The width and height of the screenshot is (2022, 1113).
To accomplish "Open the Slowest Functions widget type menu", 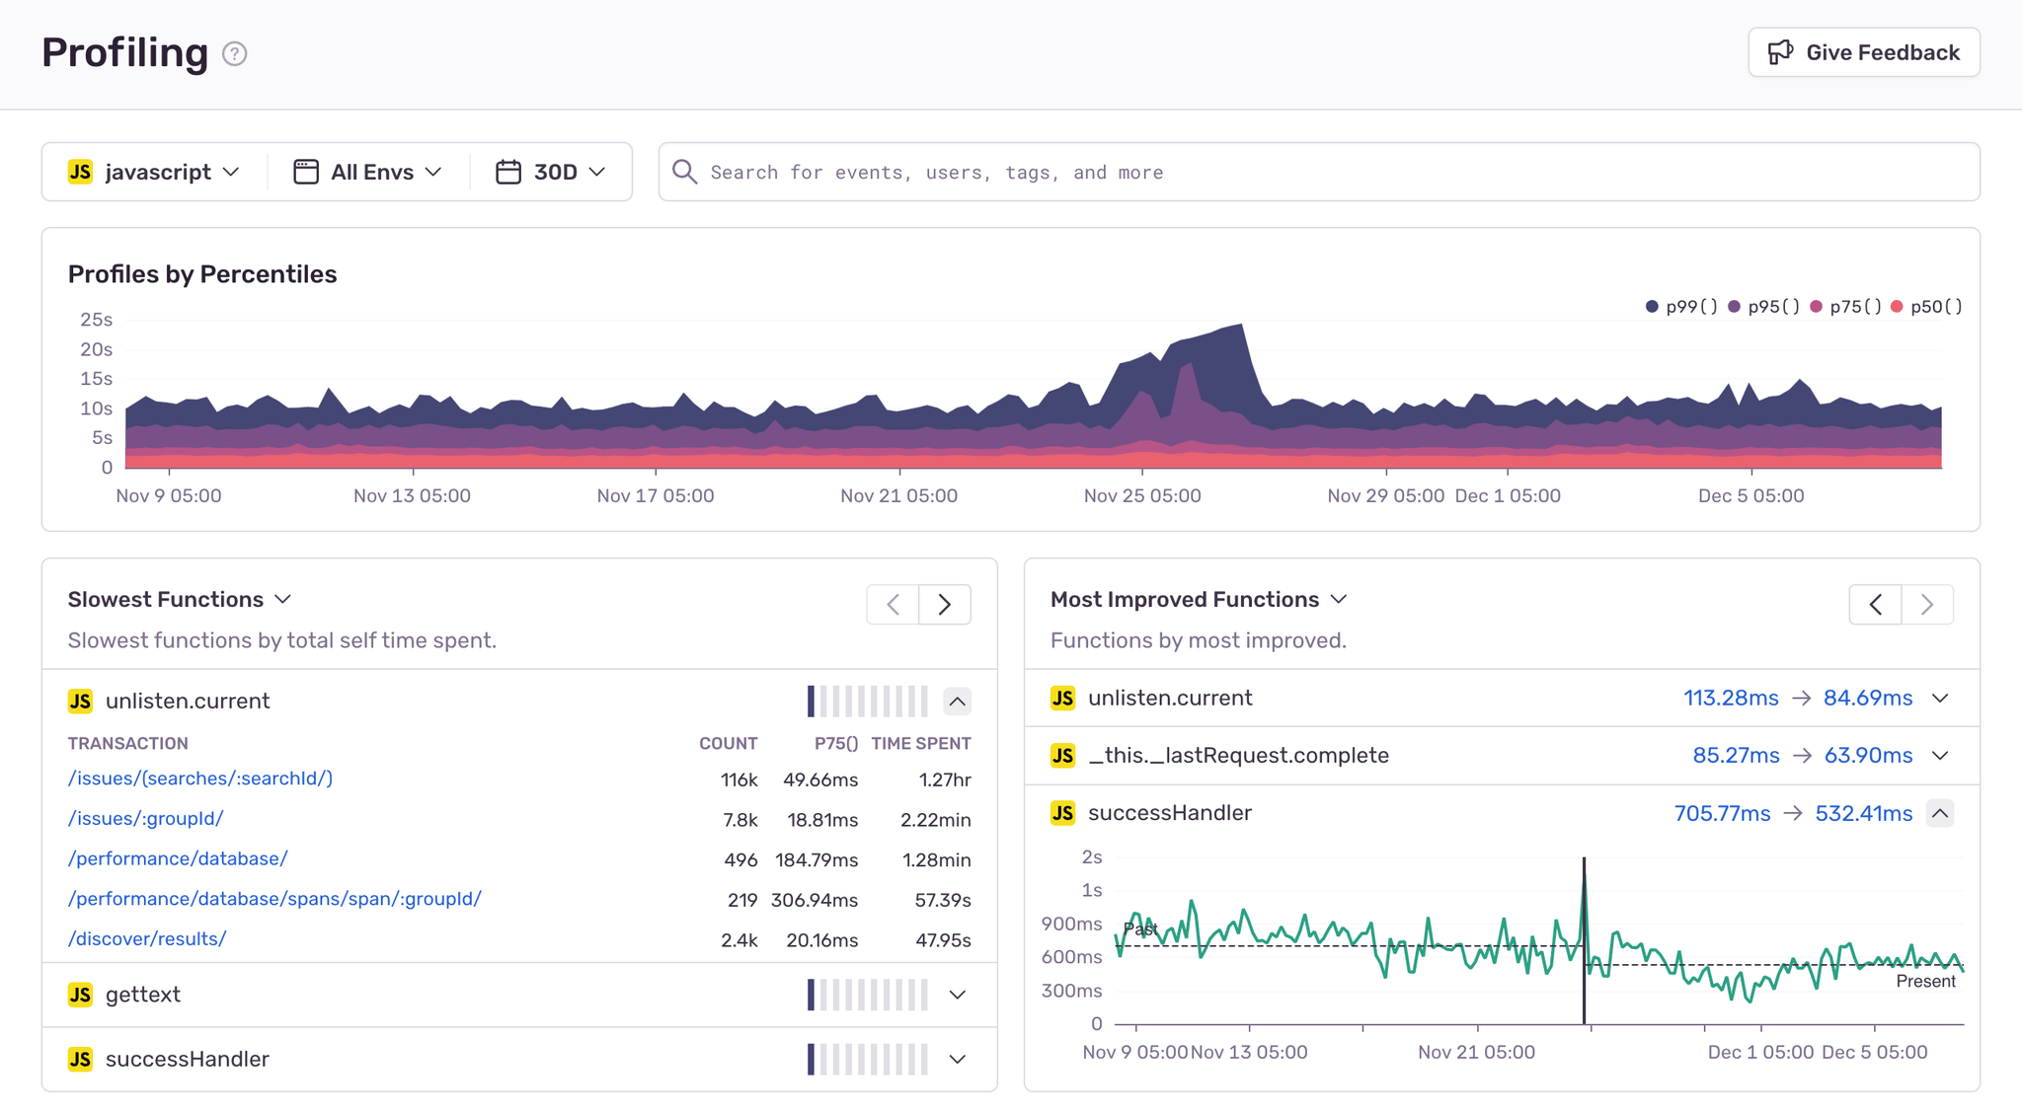I will [x=180, y=599].
